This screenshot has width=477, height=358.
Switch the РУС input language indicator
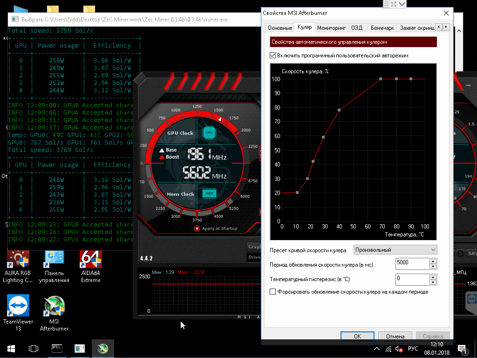click(413, 349)
